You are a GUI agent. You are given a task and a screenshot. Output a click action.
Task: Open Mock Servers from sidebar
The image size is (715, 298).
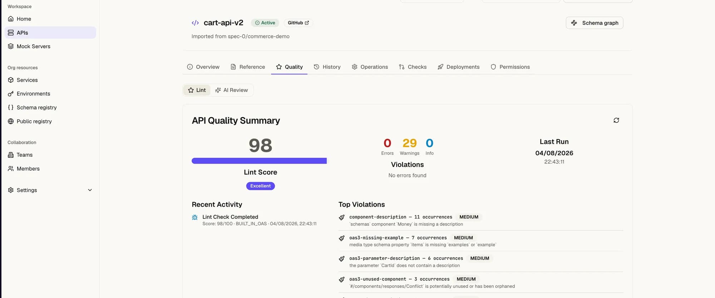click(50, 46)
